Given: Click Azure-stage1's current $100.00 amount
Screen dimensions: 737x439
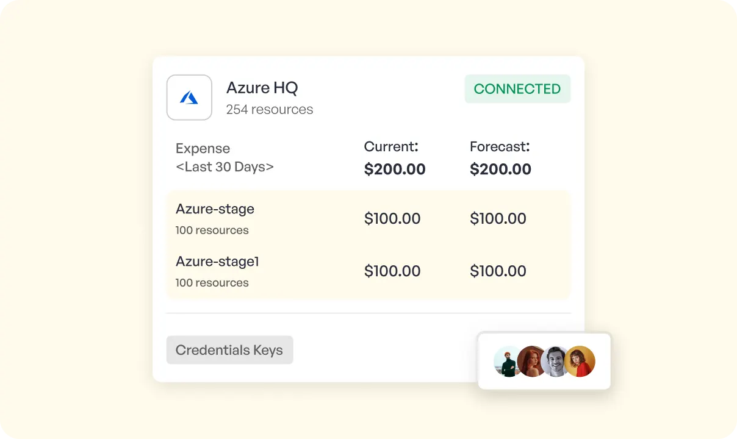Looking at the screenshot, I should point(392,271).
